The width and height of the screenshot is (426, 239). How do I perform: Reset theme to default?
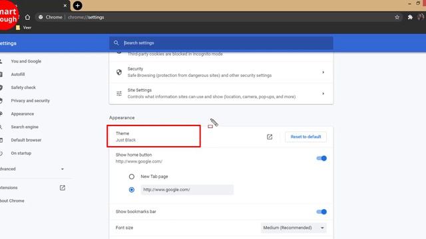306,137
